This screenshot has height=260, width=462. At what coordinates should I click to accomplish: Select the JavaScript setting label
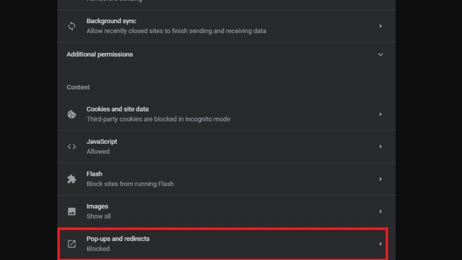point(102,142)
